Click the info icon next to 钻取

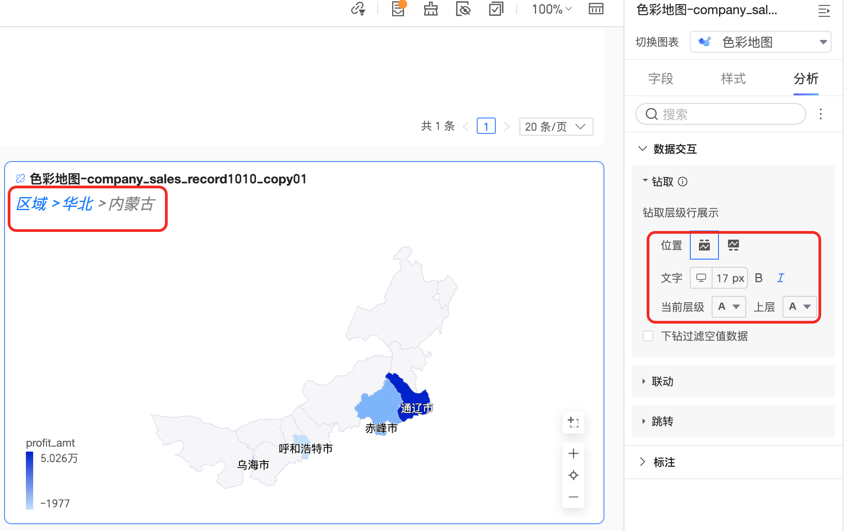683,182
